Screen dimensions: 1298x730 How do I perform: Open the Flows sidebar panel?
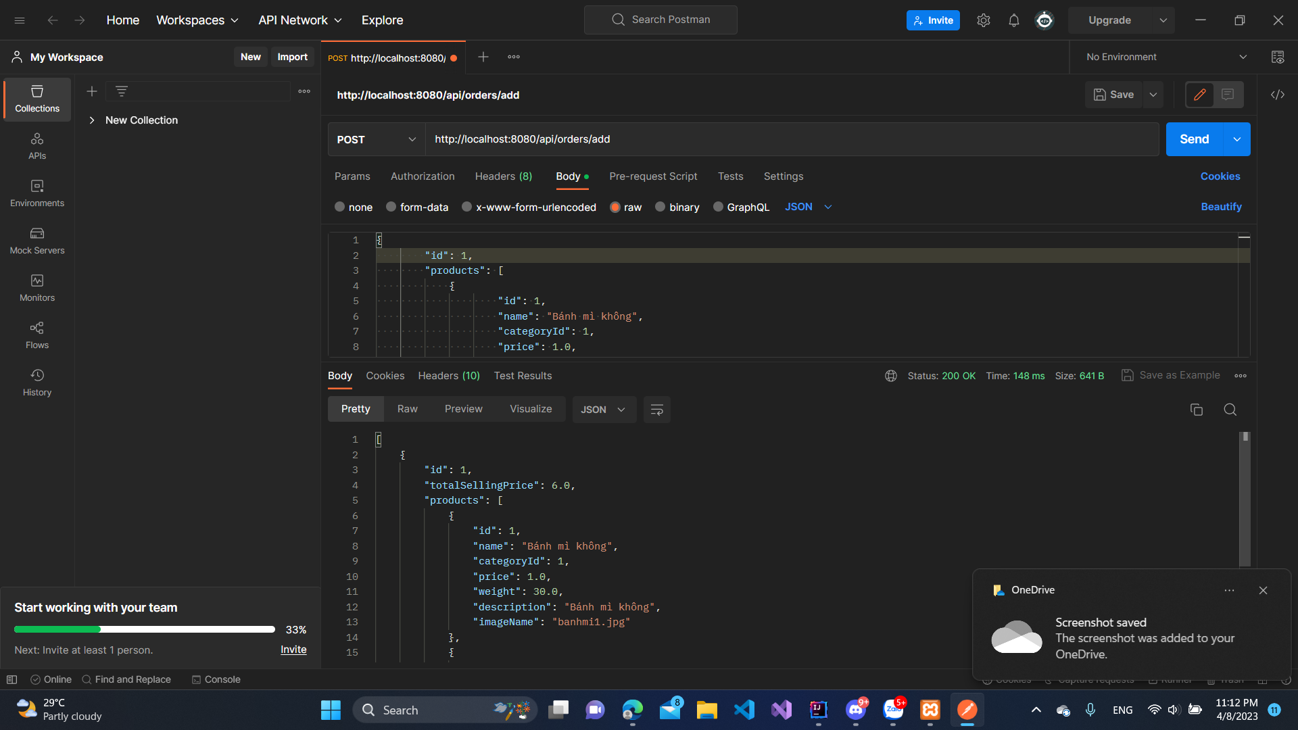tap(37, 335)
